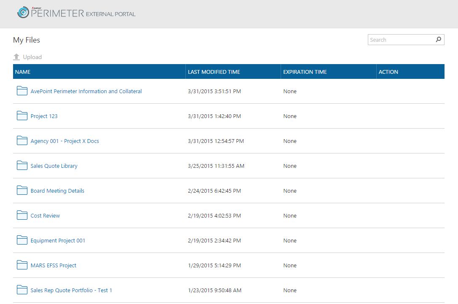Sort by the Name column header
Screen dimensions: 458x304
pos(23,72)
